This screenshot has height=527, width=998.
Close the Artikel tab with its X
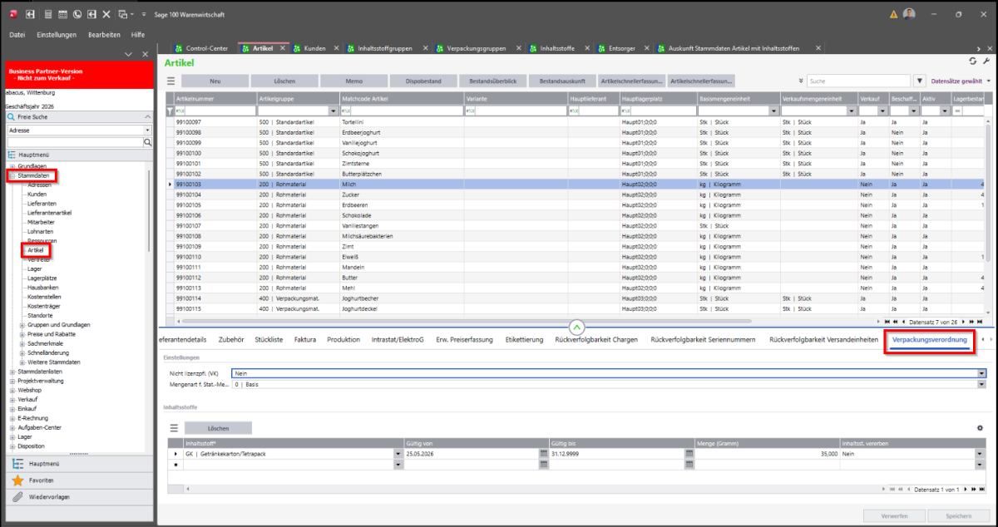point(283,48)
